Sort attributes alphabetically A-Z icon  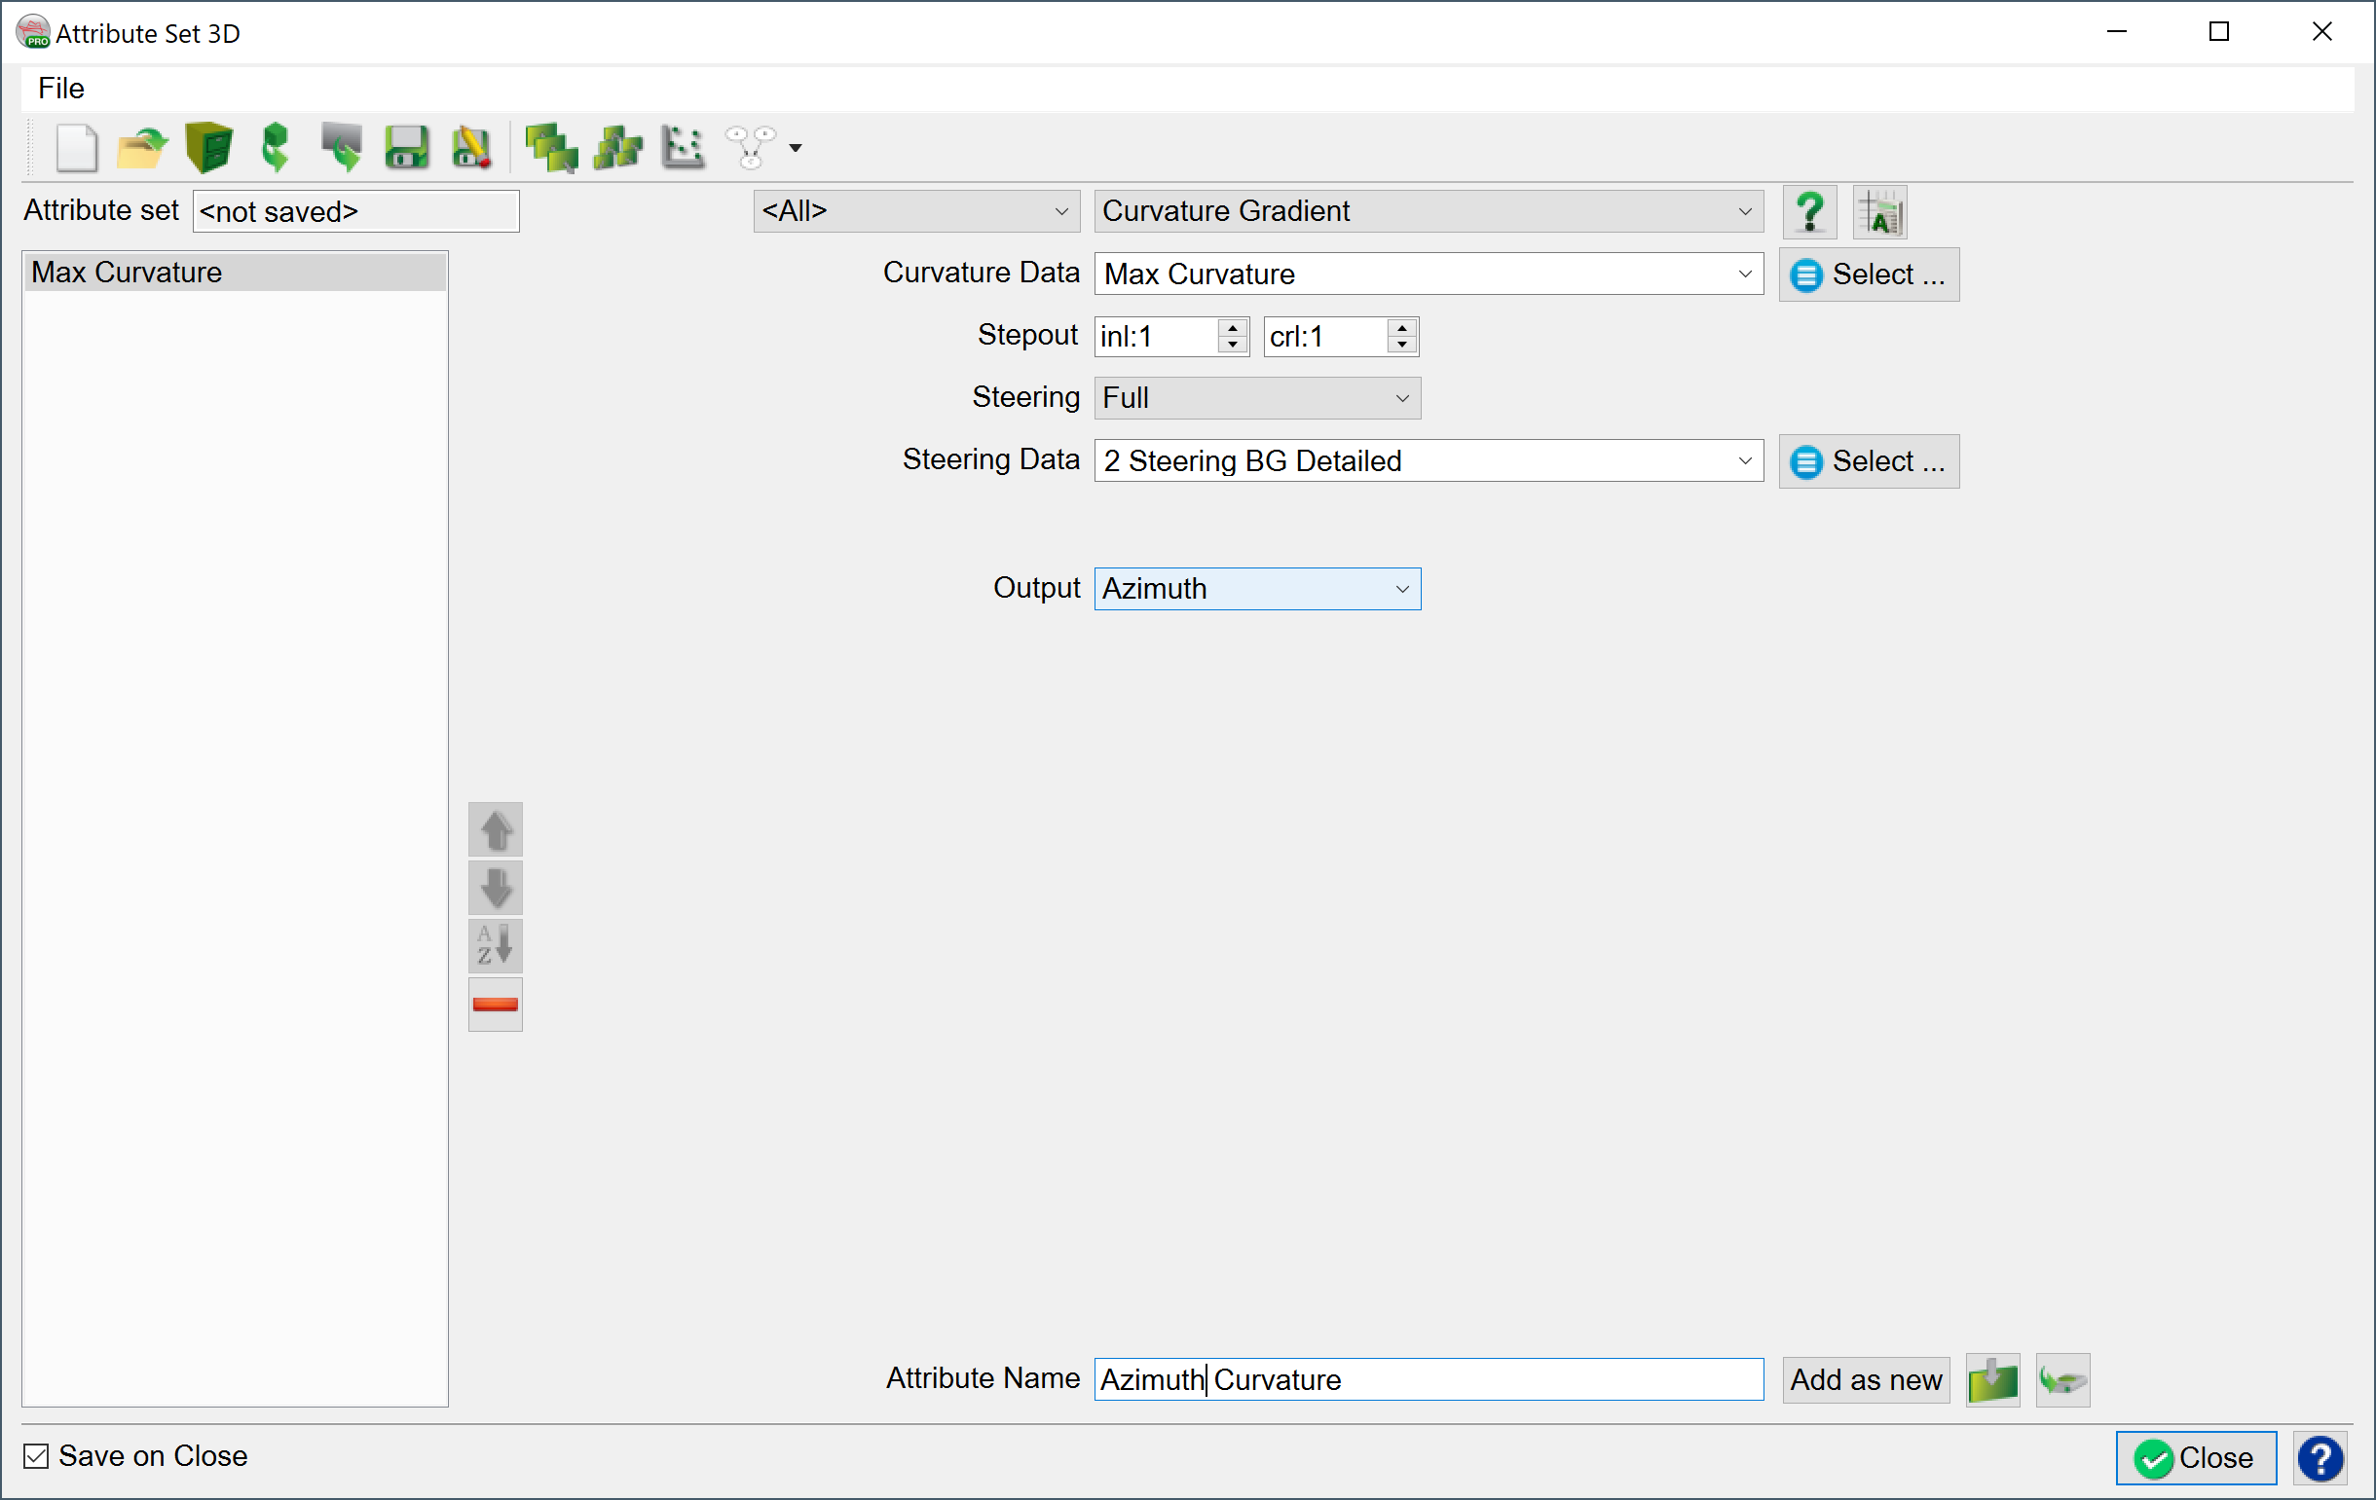coord(496,946)
